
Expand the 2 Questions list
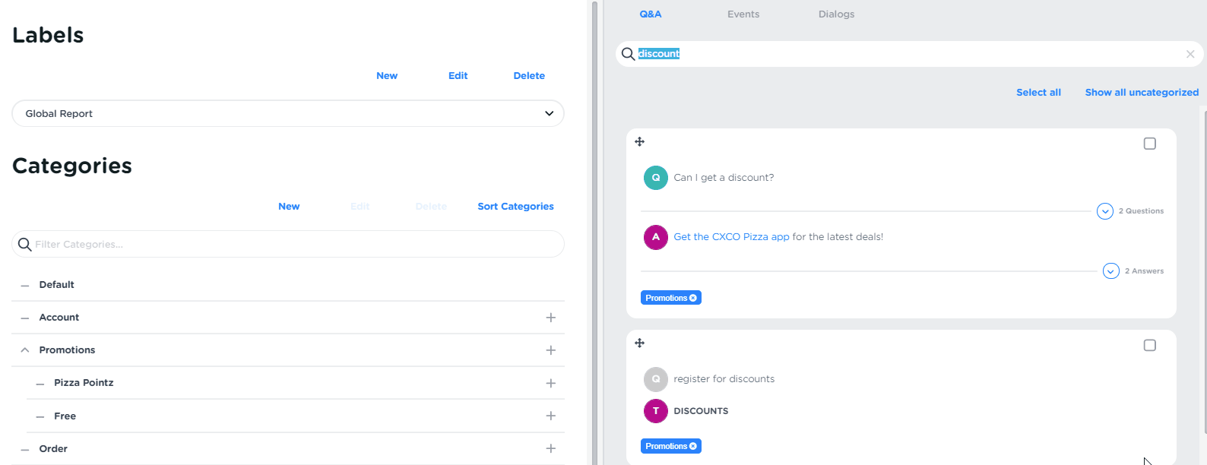[x=1105, y=211]
